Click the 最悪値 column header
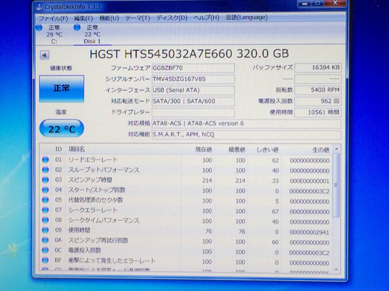This screenshot has width=389, height=291. click(x=237, y=149)
